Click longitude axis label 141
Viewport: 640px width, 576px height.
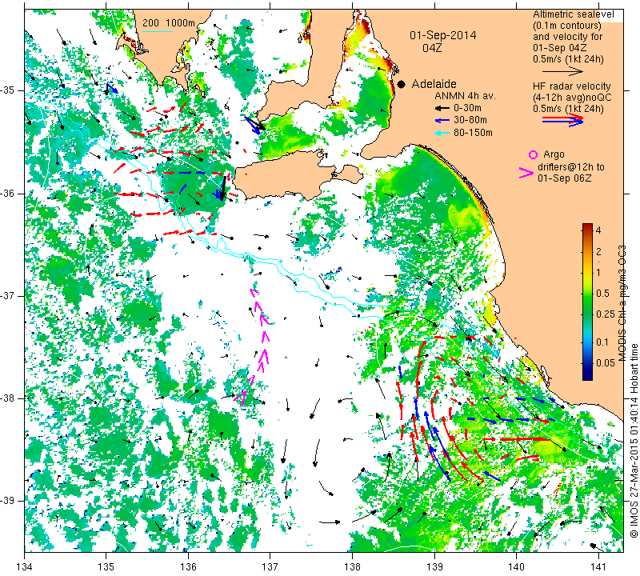598,566
